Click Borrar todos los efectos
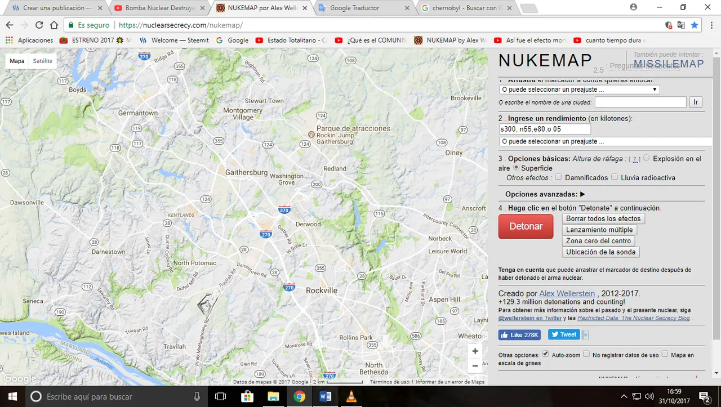721x407 pixels. pyautogui.click(x=603, y=218)
